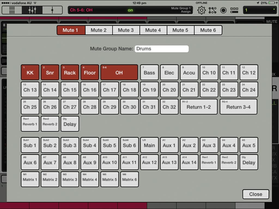Assign Ch 12 to mute group

[249, 72]
